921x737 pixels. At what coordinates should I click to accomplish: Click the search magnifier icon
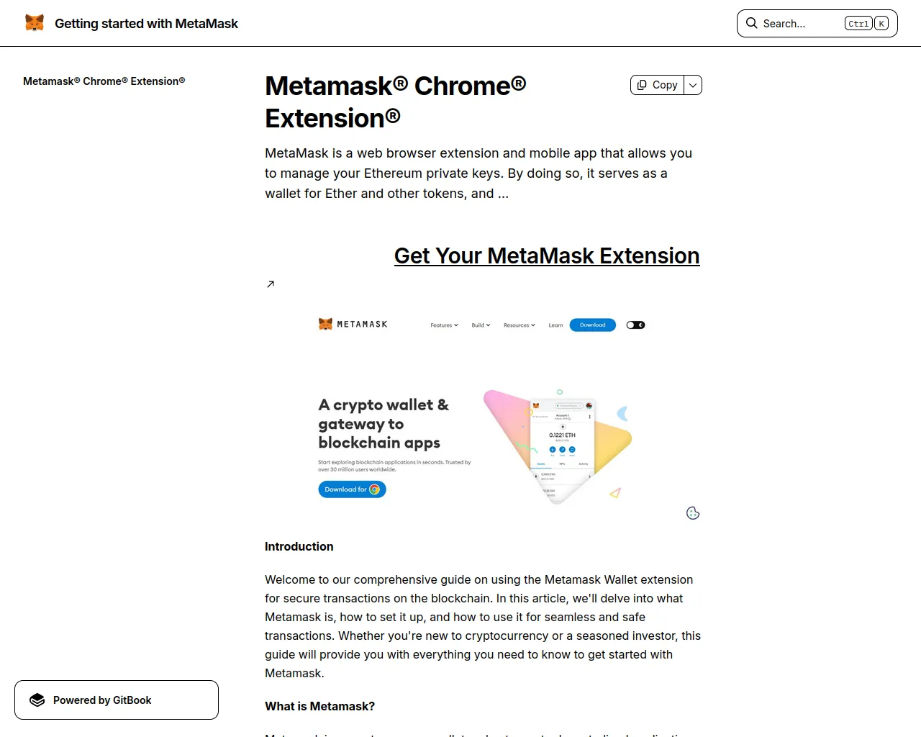(x=751, y=23)
